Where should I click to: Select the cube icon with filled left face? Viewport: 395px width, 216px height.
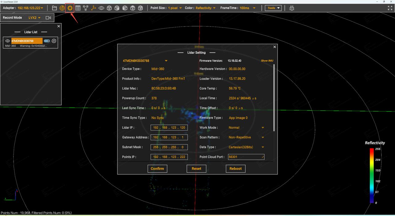coord(125,8)
